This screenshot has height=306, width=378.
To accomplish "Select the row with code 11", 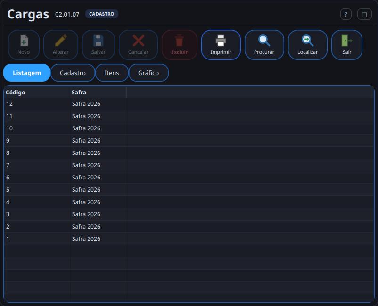I will tap(189, 116).
